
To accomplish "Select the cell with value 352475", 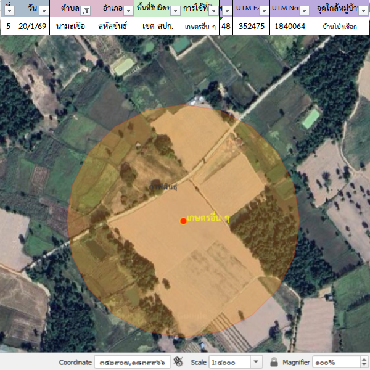I will coord(250,26).
